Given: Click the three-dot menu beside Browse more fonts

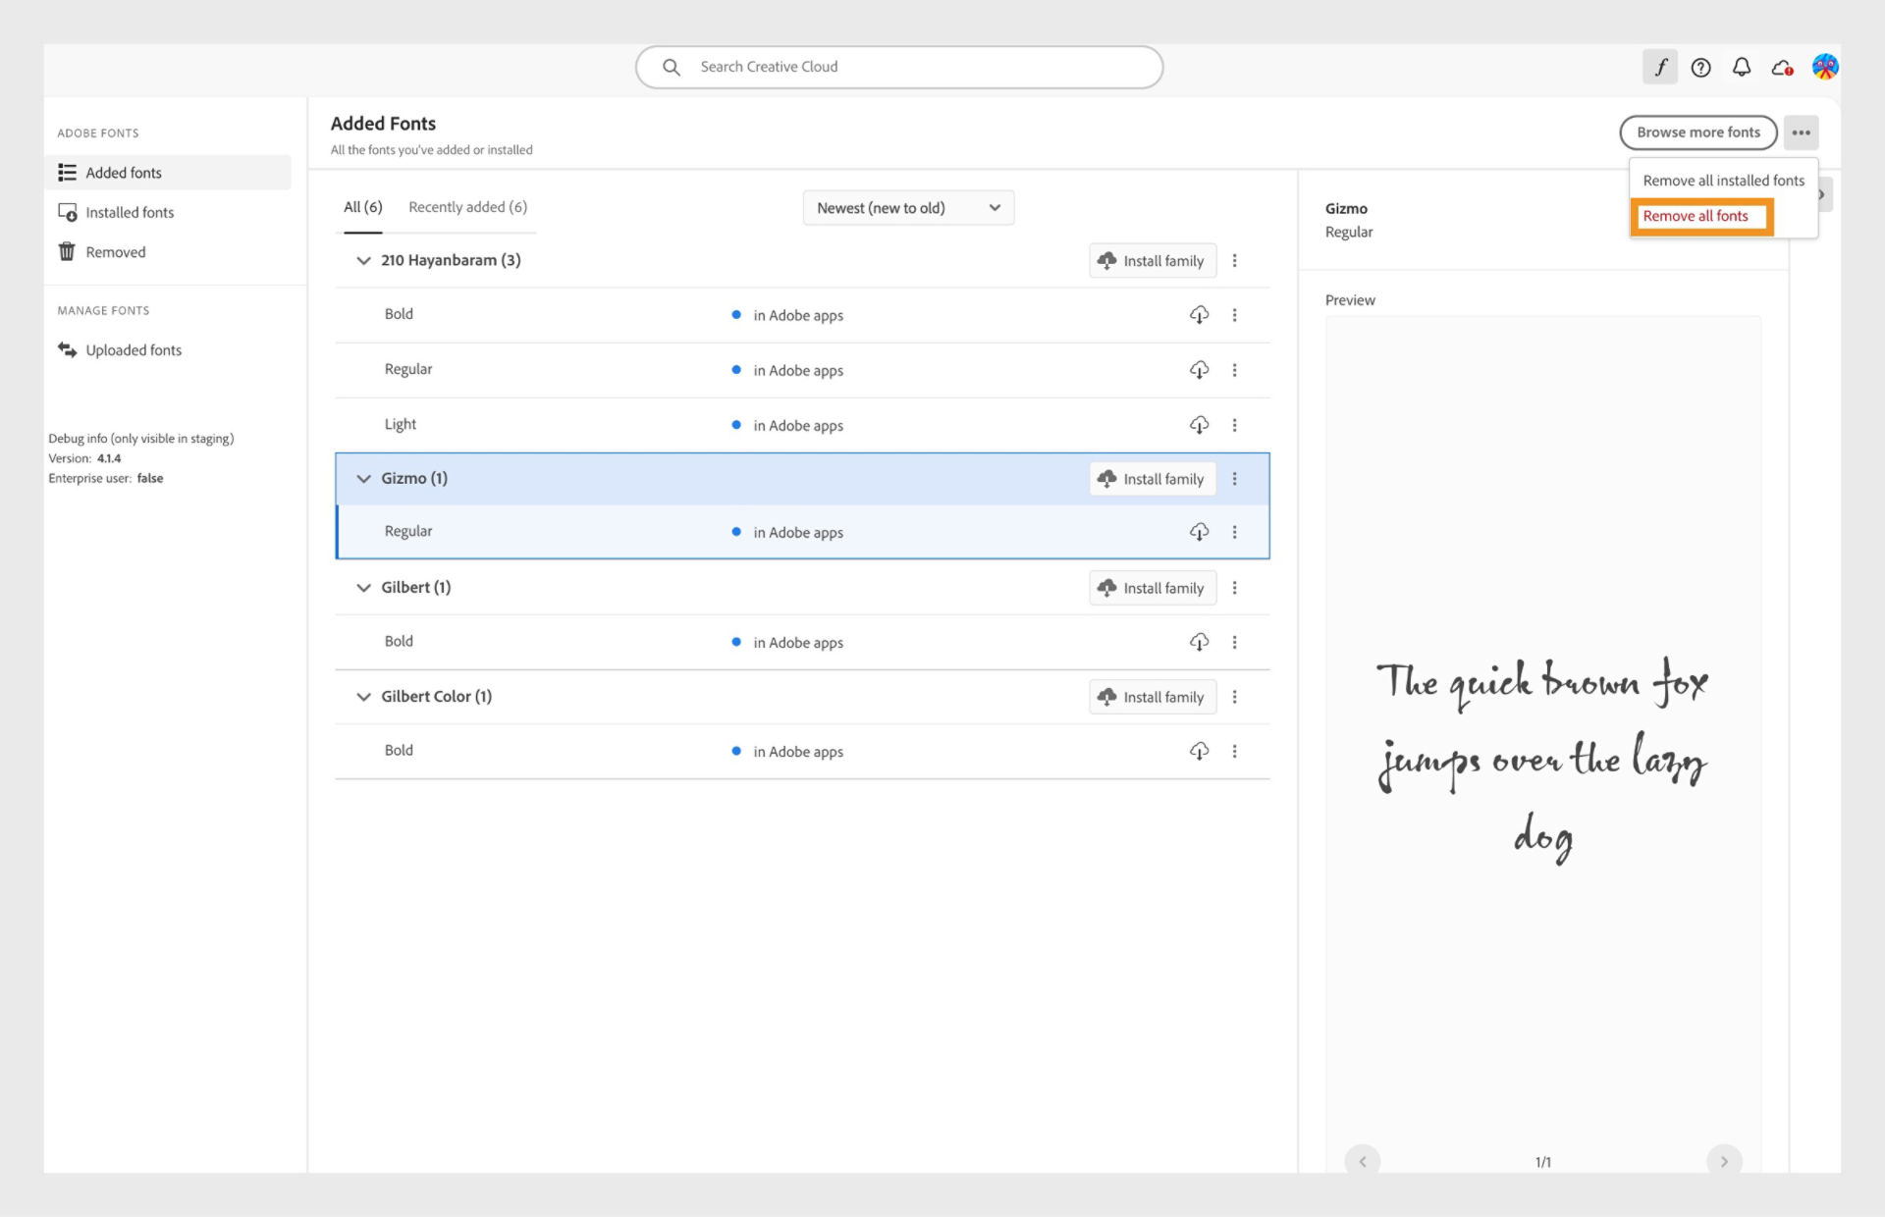Looking at the screenshot, I should click(1801, 132).
